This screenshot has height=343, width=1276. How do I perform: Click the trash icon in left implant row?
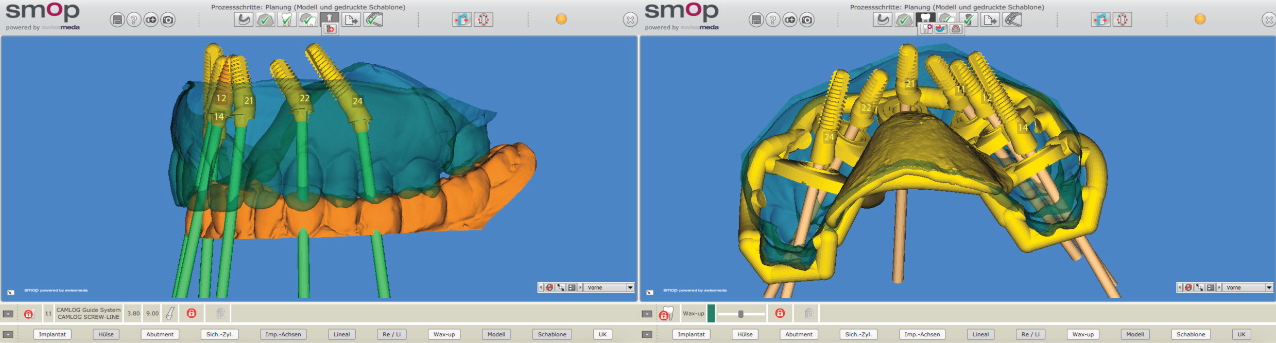click(220, 313)
